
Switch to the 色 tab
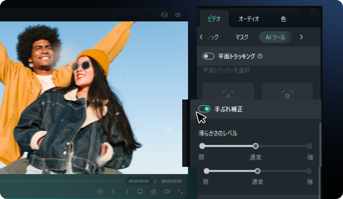click(x=283, y=19)
